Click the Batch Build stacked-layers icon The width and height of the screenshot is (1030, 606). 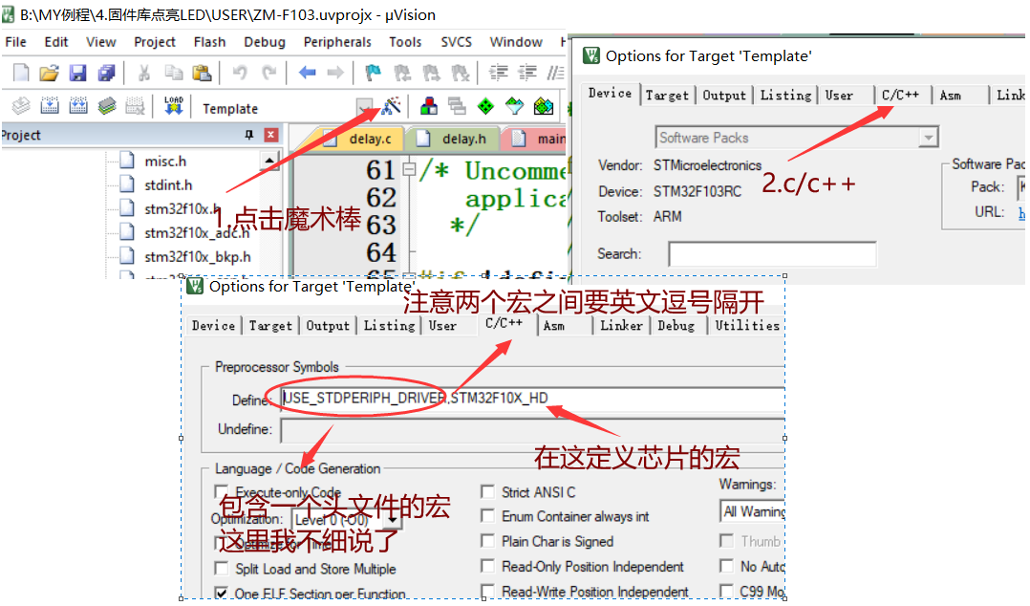tap(107, 106)
